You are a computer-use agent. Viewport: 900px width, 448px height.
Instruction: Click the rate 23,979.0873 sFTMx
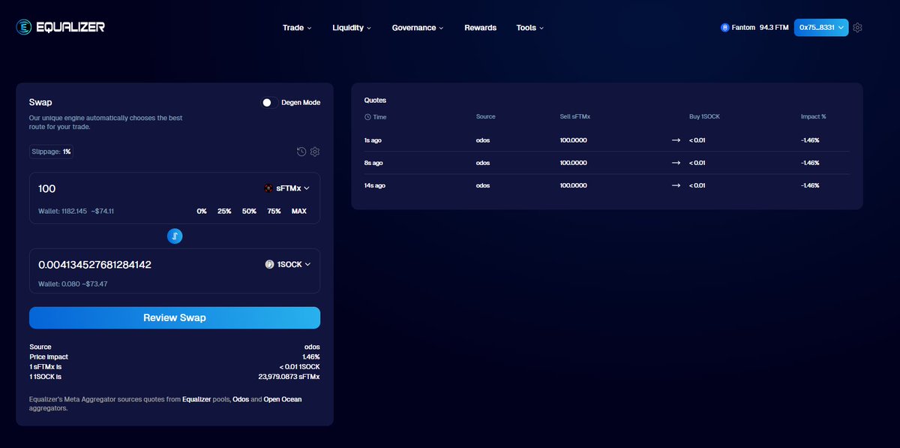(289, 376)
